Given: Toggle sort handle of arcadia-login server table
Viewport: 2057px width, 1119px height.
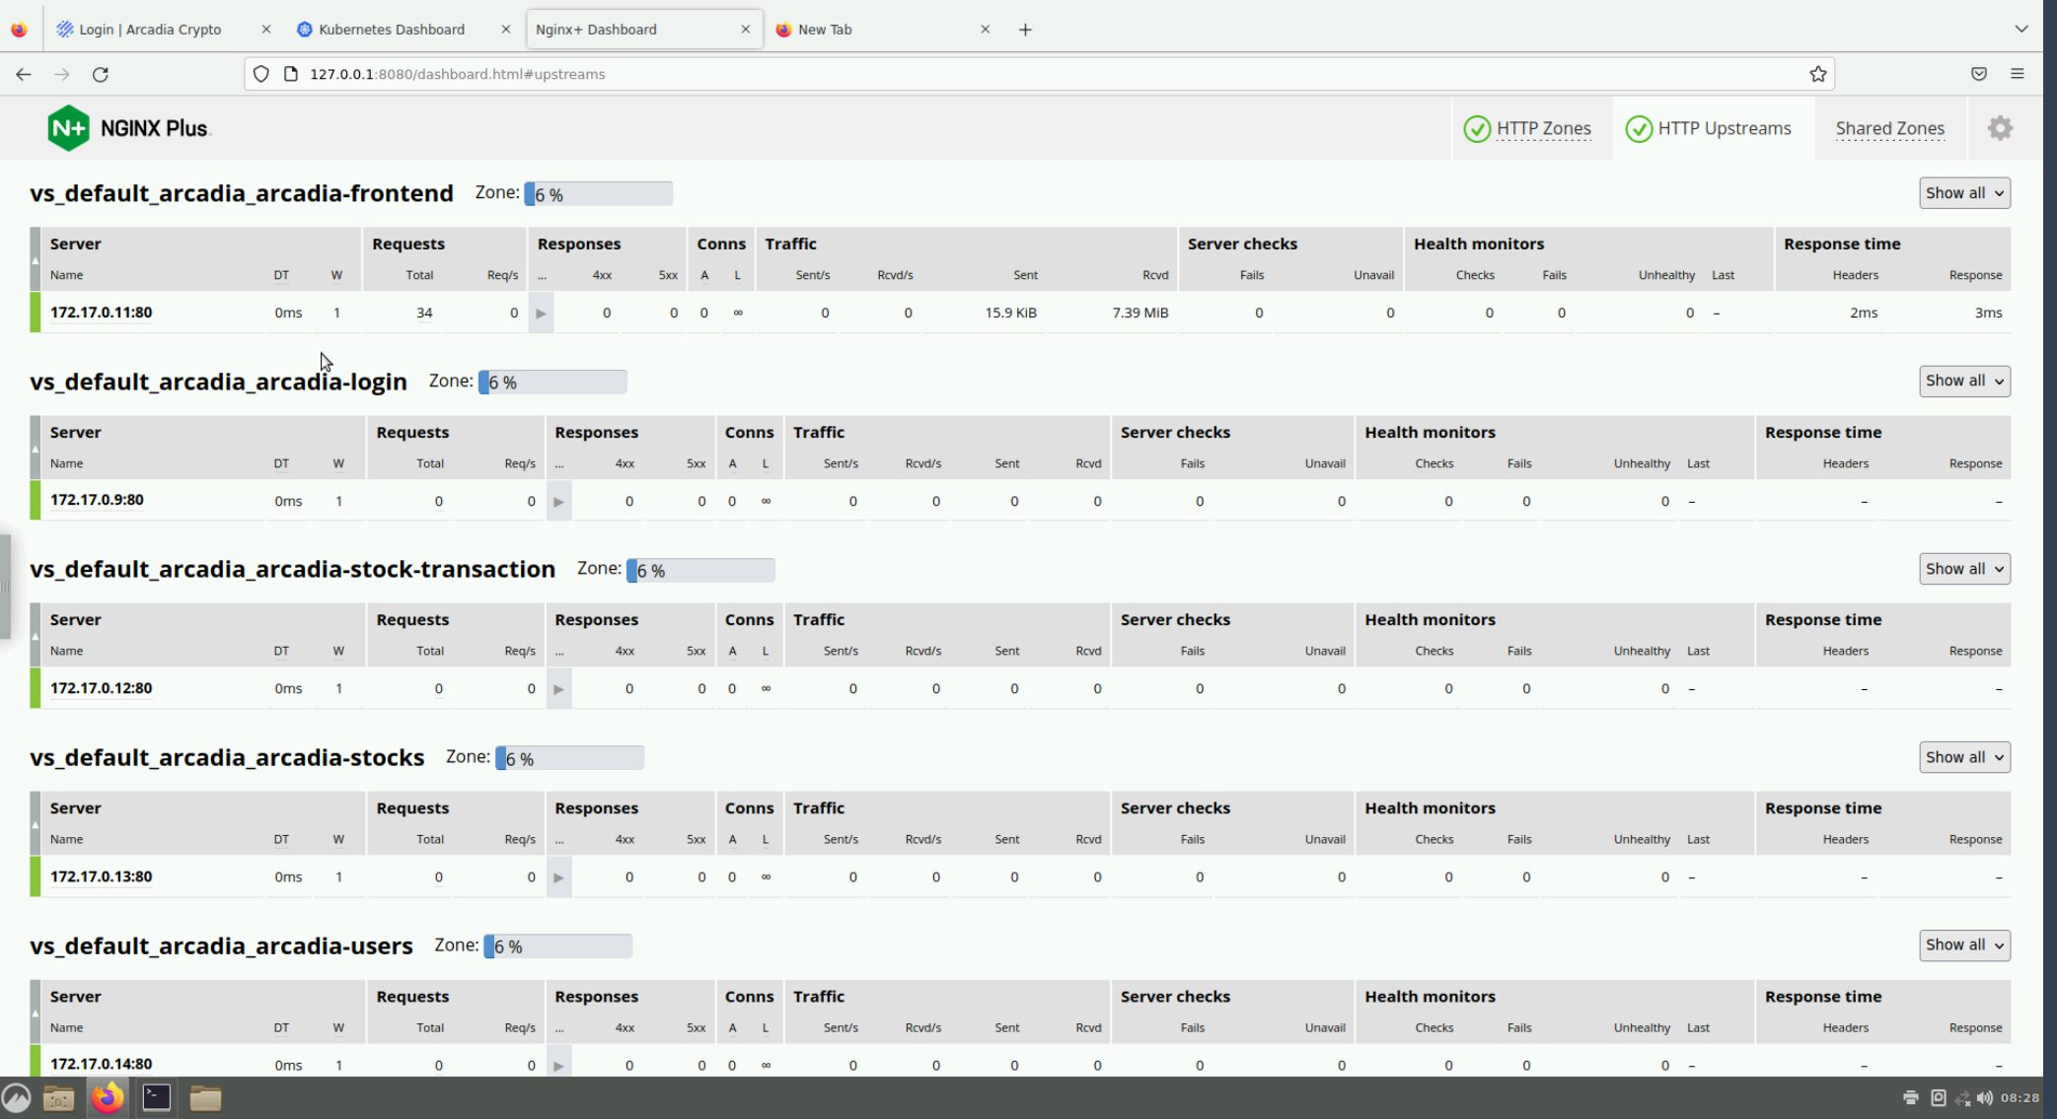Looking at the screenshot, I should [x=36, y=448].
